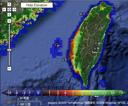
Task: Pan the map up with the arrow button
Action: [9, 4]
